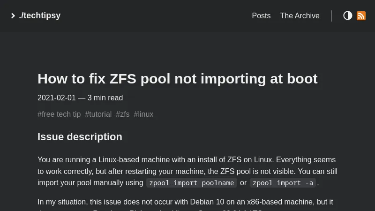The image size is (375, 211).
Task: Toggle the dark/light theme icon
Action: point(348,15)
